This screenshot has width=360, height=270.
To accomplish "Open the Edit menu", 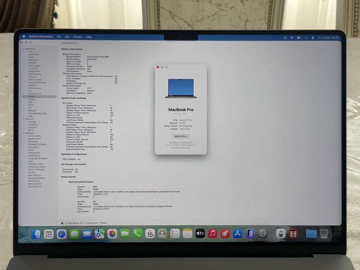I will pyautogui.click(x=67, y=37).
